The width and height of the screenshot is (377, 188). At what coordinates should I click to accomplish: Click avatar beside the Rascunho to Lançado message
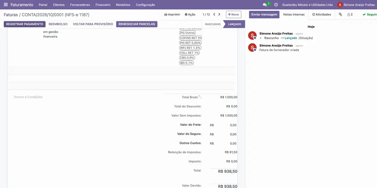pos(252,36)
